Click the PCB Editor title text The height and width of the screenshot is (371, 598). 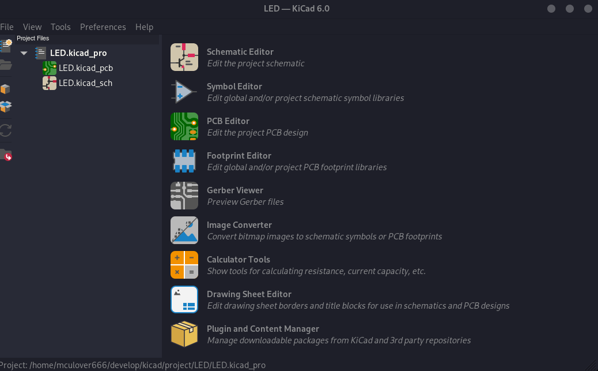click(228, 121)
